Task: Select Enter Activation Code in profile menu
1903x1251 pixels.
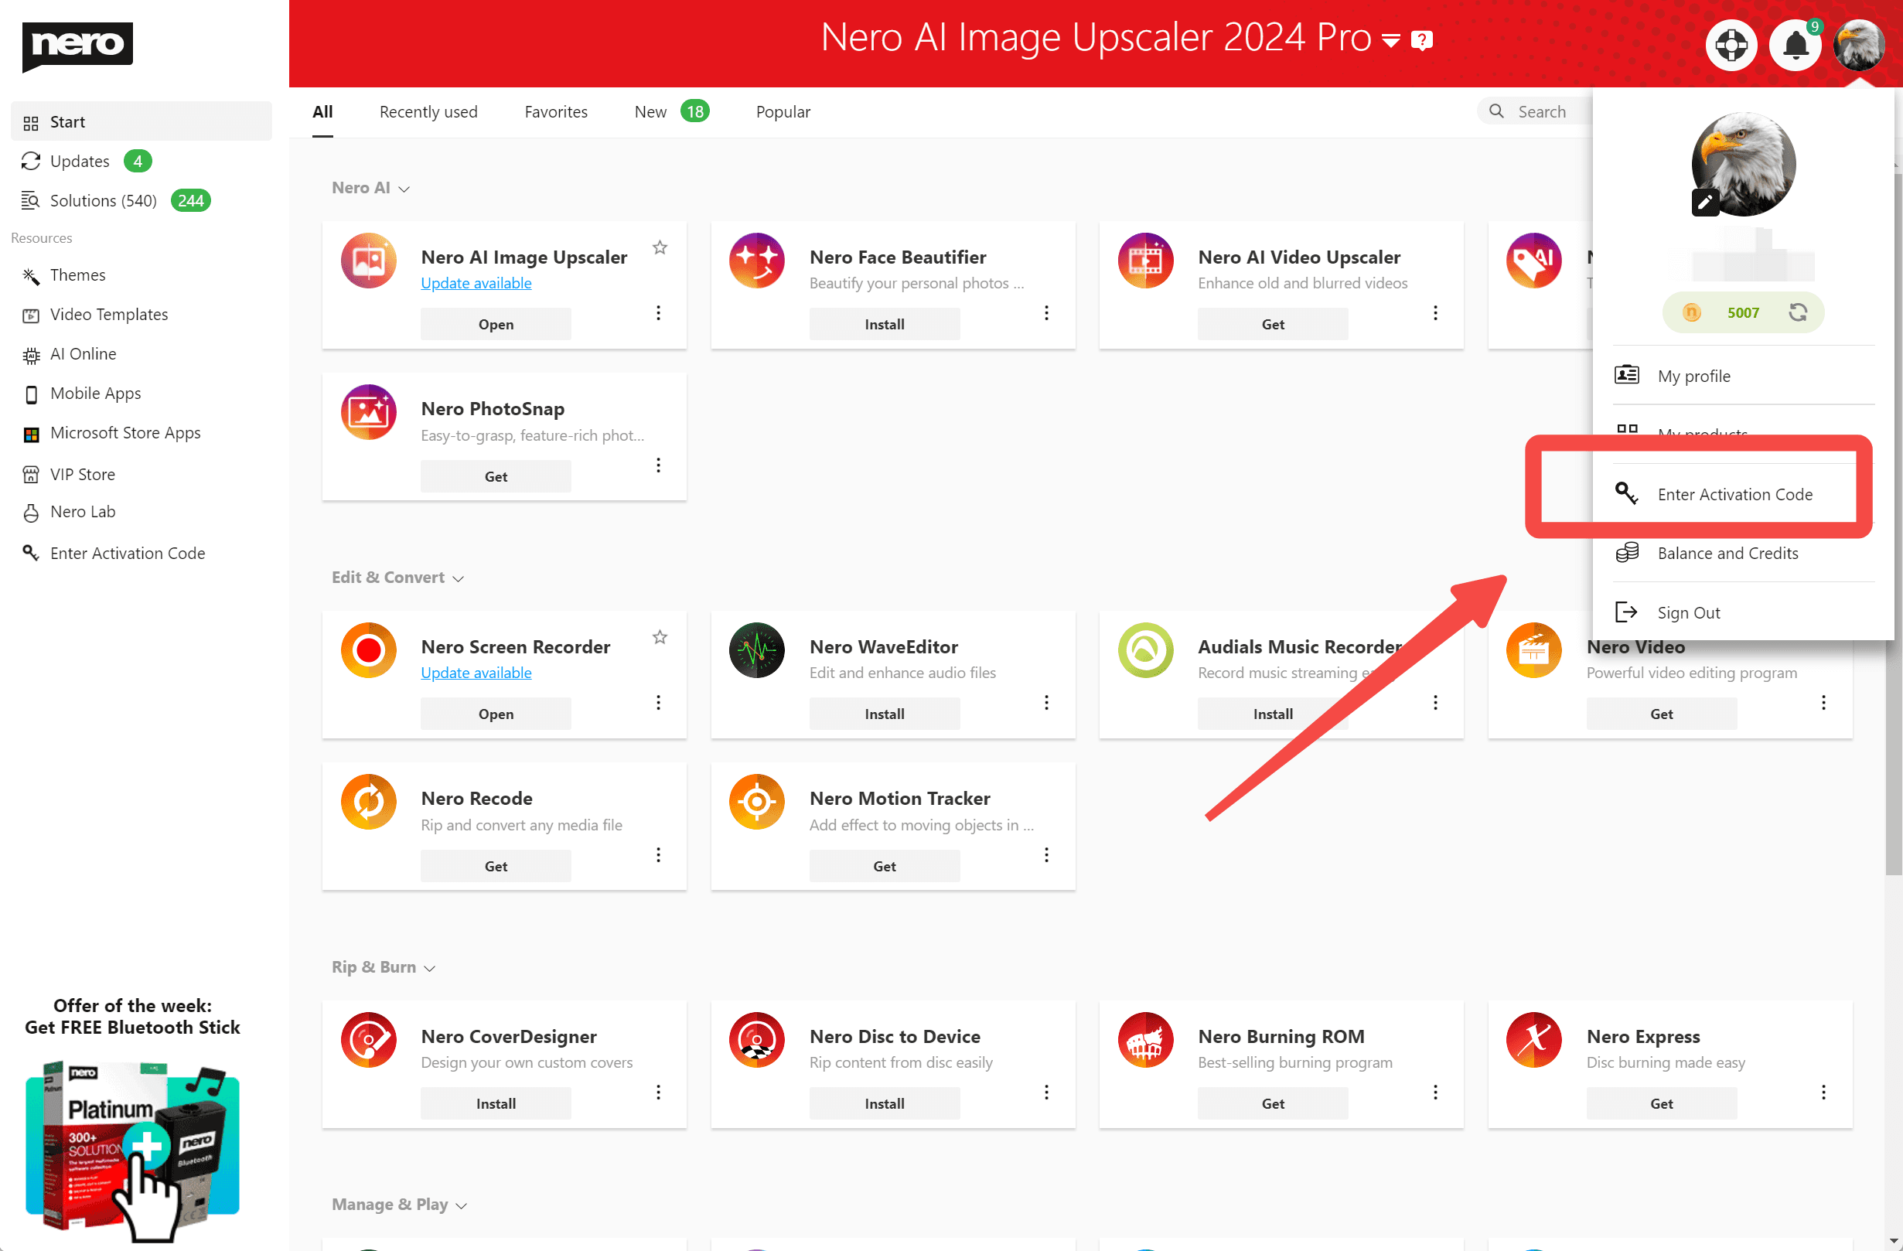Action: (x=1734, y=494)
